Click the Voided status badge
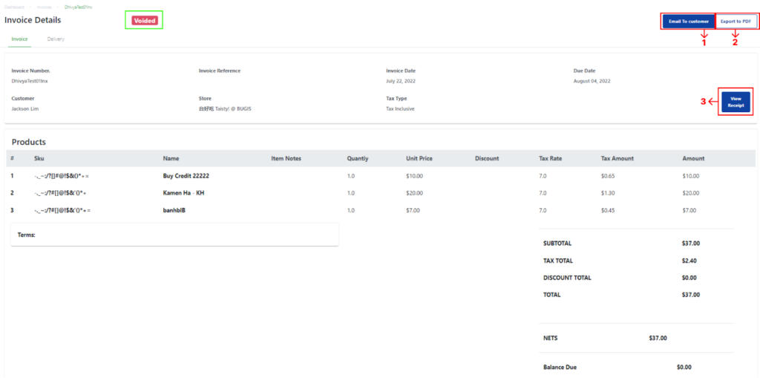Image resolution: width=760 pixels, height=378 pixels. [145, 21]
